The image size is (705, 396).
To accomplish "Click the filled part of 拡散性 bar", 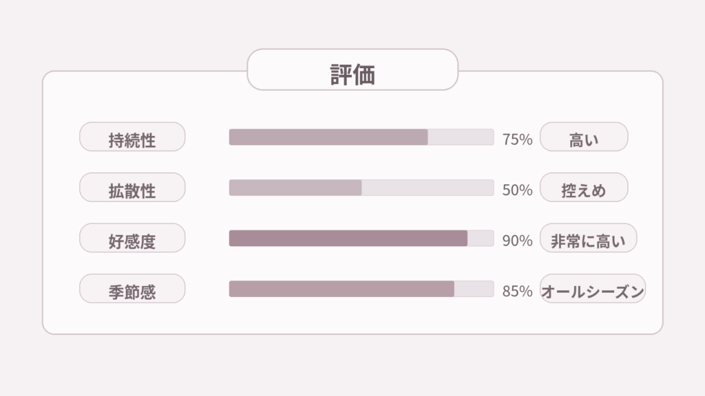I will coord(295,188).
